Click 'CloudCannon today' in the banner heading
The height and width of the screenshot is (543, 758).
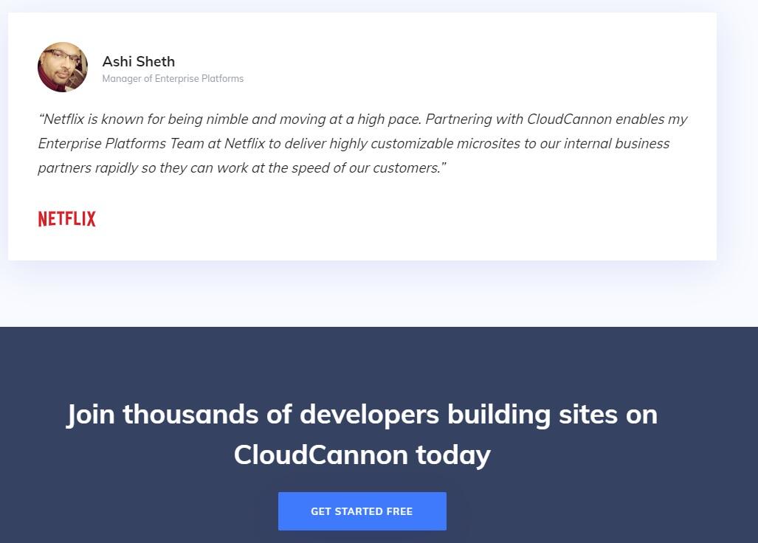(362, 454)
